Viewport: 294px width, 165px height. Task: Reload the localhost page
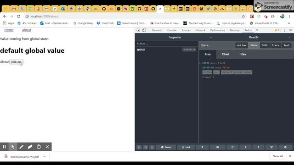coord(18,16)
